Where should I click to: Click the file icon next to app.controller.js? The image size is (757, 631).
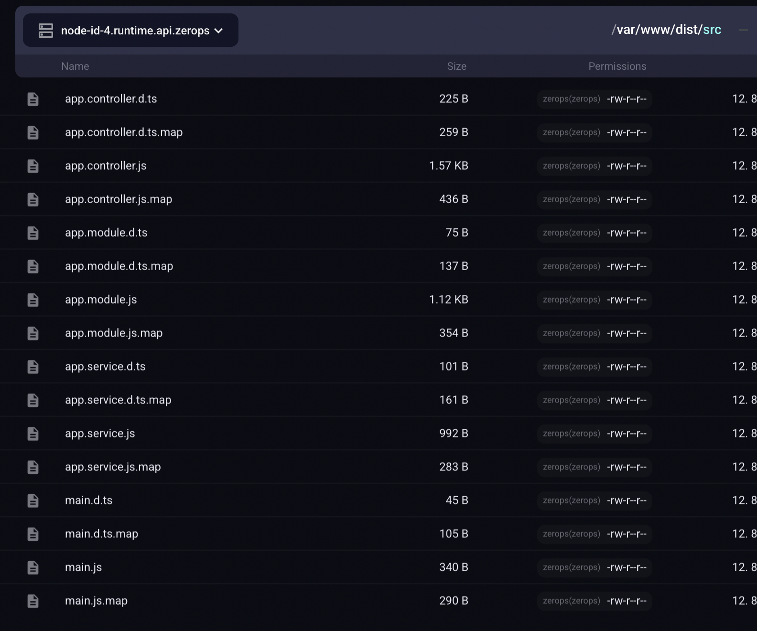[x=33, y=166]
